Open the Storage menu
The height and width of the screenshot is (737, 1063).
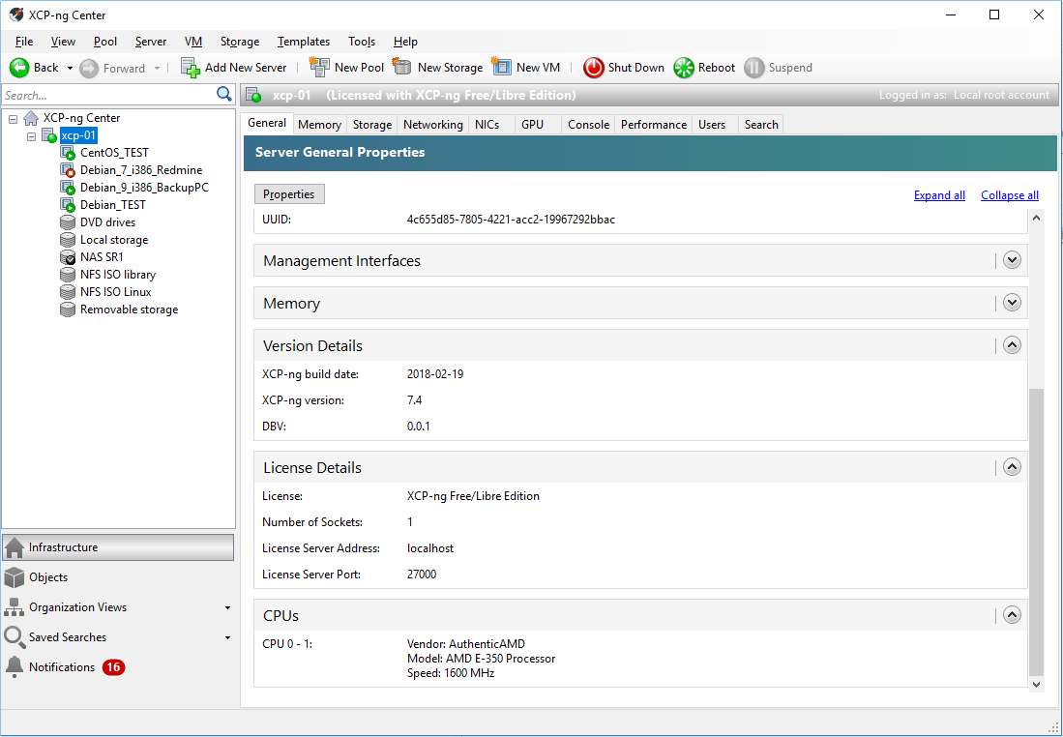click(239, 42)
